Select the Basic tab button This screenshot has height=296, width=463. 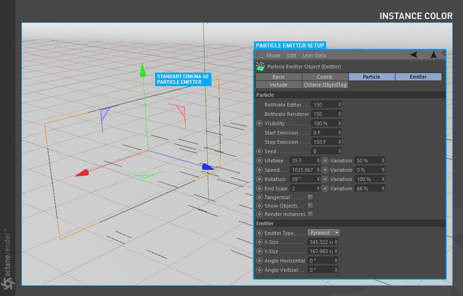click(279, 76)
